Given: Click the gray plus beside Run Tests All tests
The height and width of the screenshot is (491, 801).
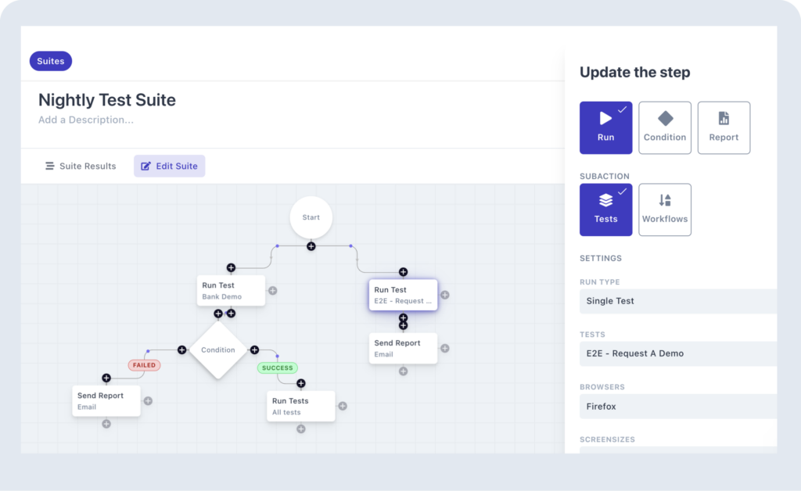Looking at the screenshot, I should [343, 406].
